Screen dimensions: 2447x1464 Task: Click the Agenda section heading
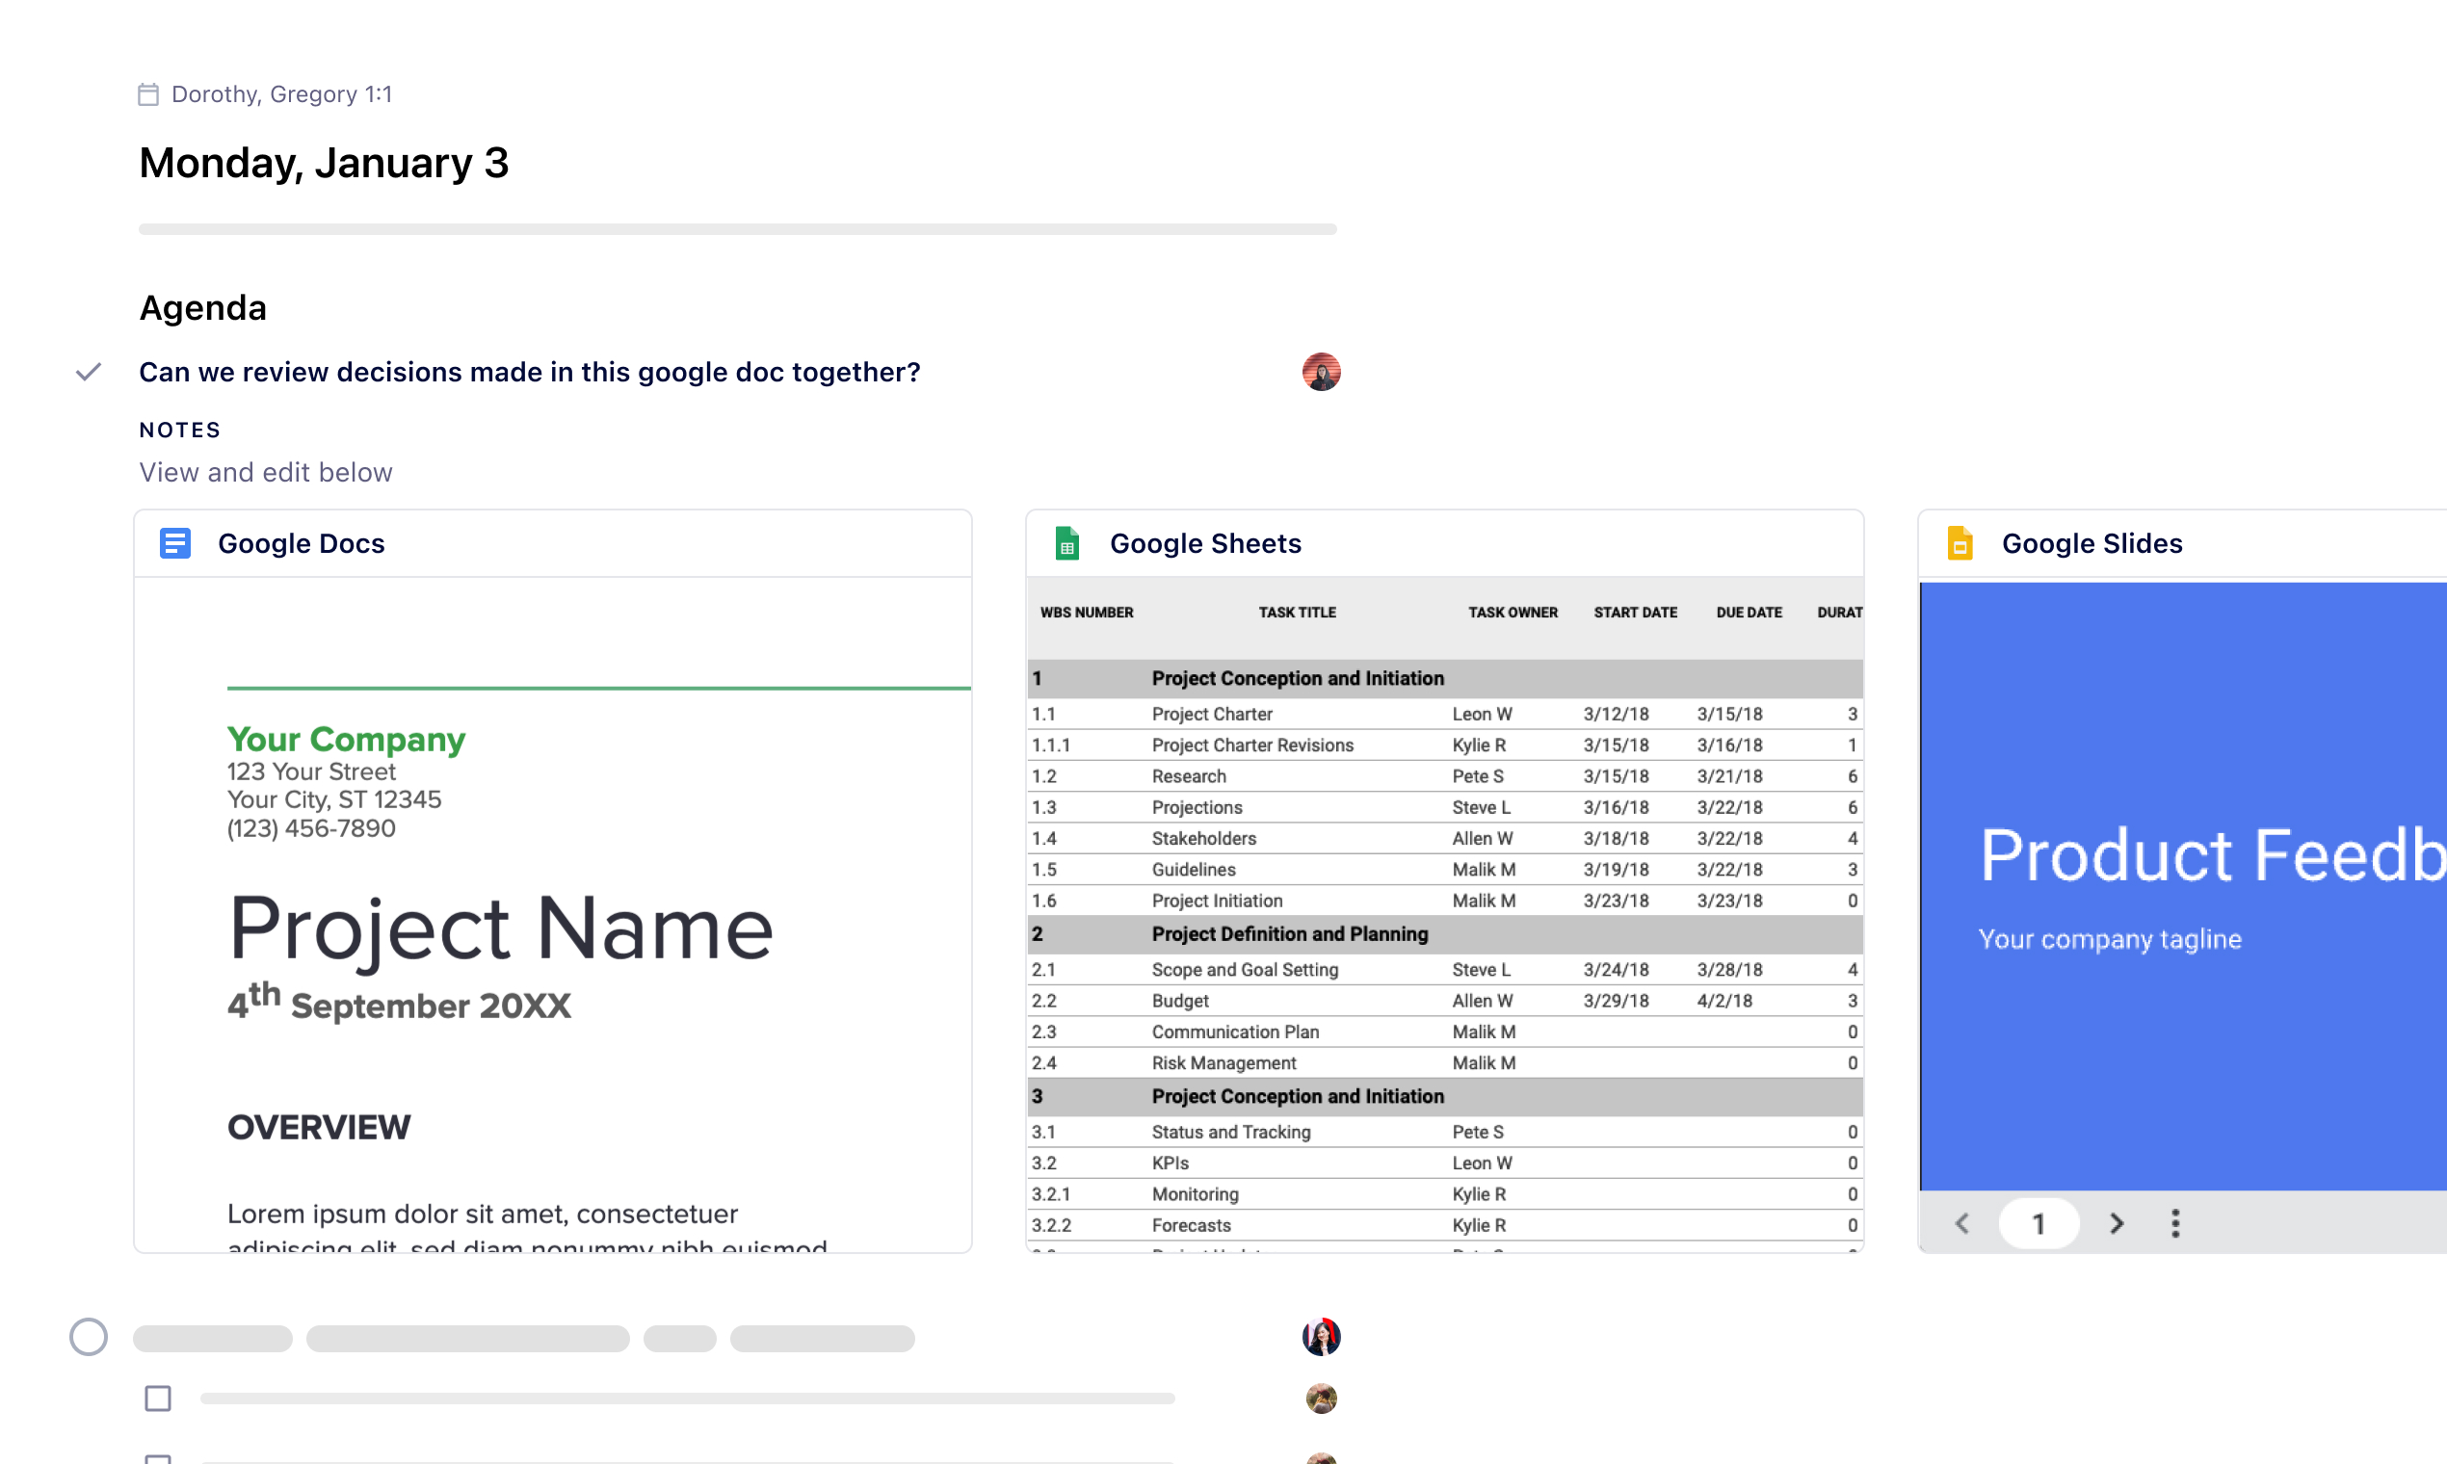[203, 309]
